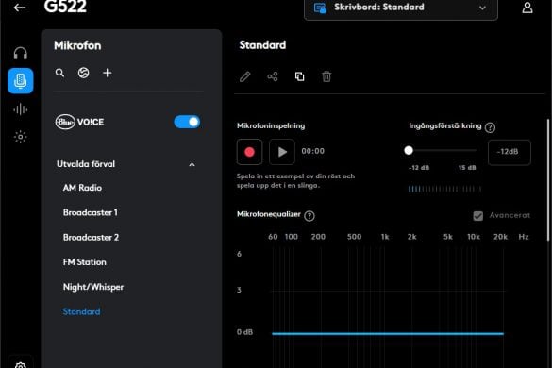Select the Broadcaster 1 preset
552x368 pixels.
tap(91, 212)
